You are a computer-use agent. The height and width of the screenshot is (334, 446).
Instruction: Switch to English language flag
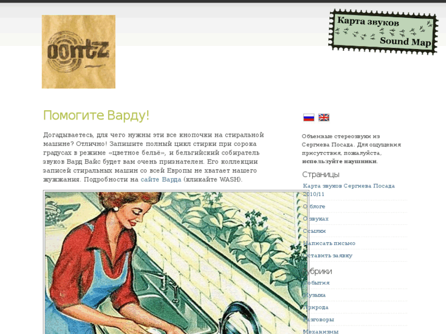point(324,118)
